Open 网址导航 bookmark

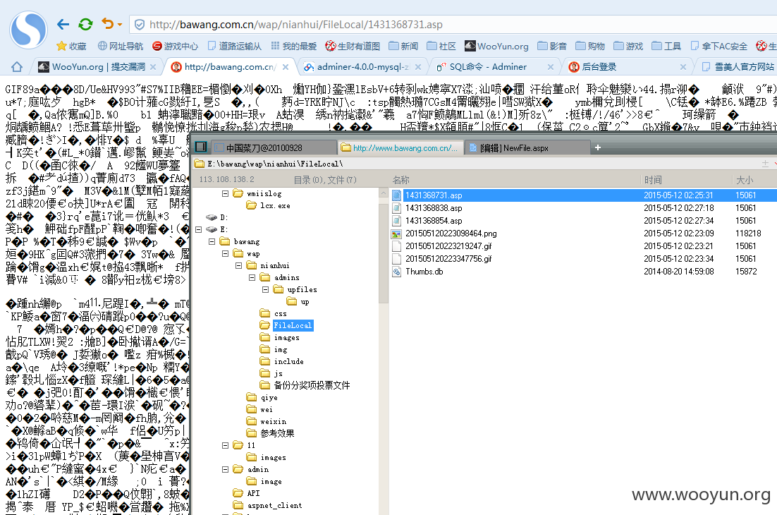pyautogui.click(x=121, y=46)
